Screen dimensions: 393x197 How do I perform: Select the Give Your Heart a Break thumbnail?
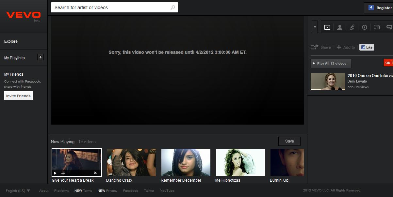pyautogui.click(x=77, y=162)
